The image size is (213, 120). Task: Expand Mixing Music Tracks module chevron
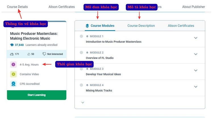[x=196, y=87]
